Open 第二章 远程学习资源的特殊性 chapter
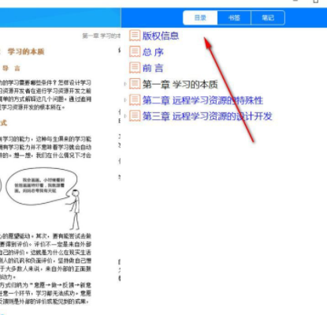The width and height of the screenshot is (327, 315). (203, 100)
